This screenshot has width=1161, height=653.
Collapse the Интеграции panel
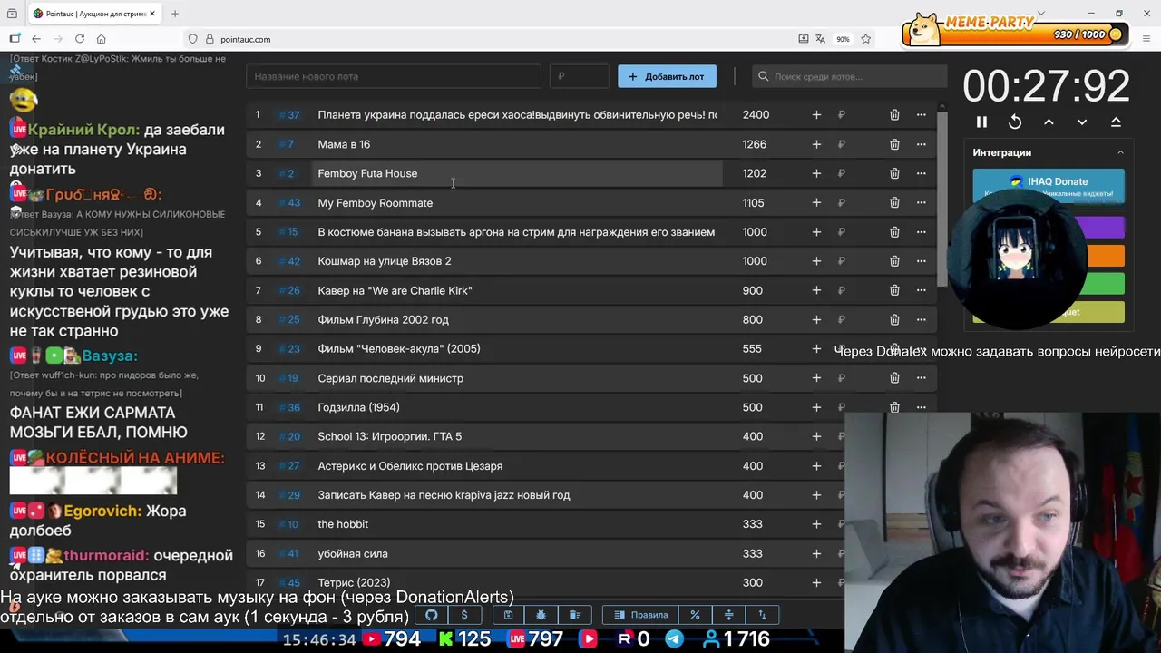[x=1120, y=152]
